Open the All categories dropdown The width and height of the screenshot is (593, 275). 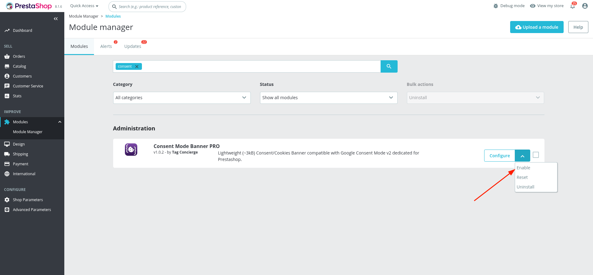tap(182, 98)
